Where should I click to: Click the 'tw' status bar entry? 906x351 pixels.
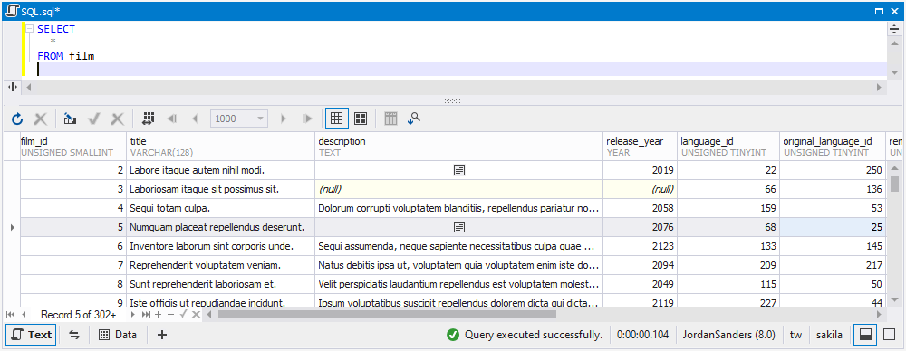click(795, 335)
